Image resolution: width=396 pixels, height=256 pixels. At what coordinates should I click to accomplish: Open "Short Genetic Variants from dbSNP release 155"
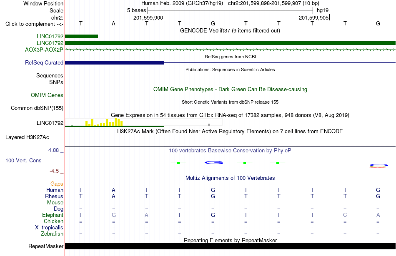click(230, 102)
